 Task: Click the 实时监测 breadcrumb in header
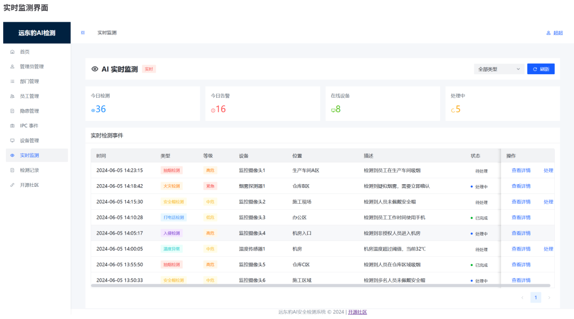click(107, 33)
